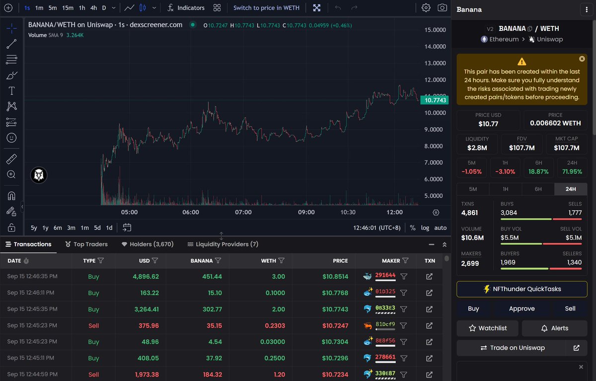The height and width of the screenshot is (381, 596).
Task: Open indicator templates grid icon
Action: tap(217, 8)
